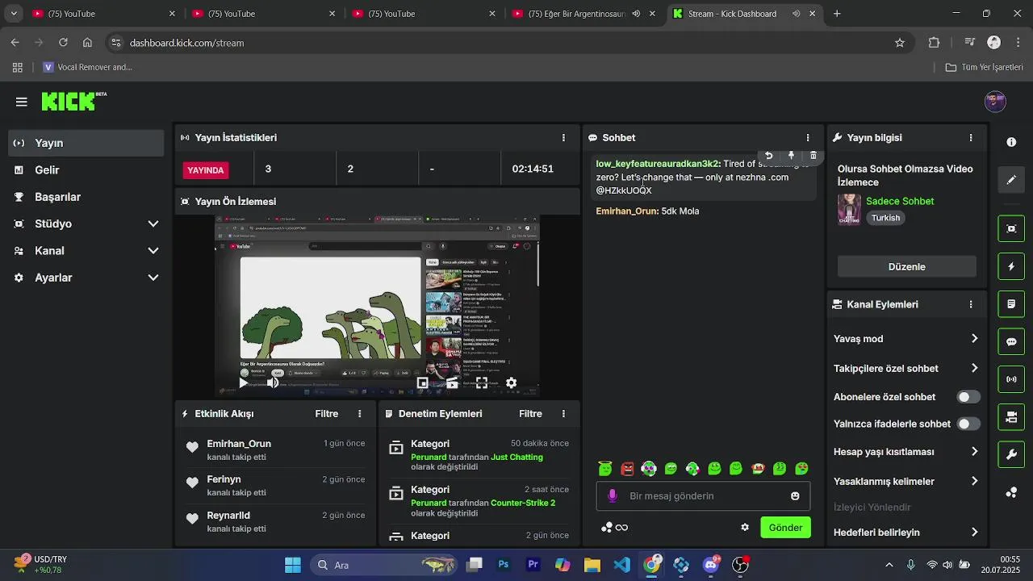The width and height of the screenshot is (1033, 581).
Task: Click the preview frame icon in the right sidebar
Action: tap(1011, 228)
